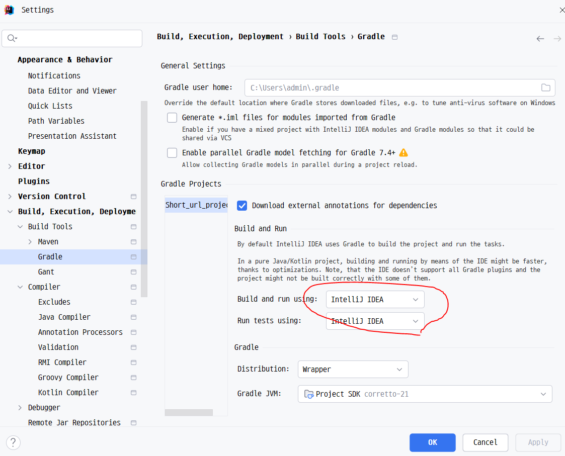
Task: Select Short_url_project in Gradle Projects list
Action: pos(196,205)
